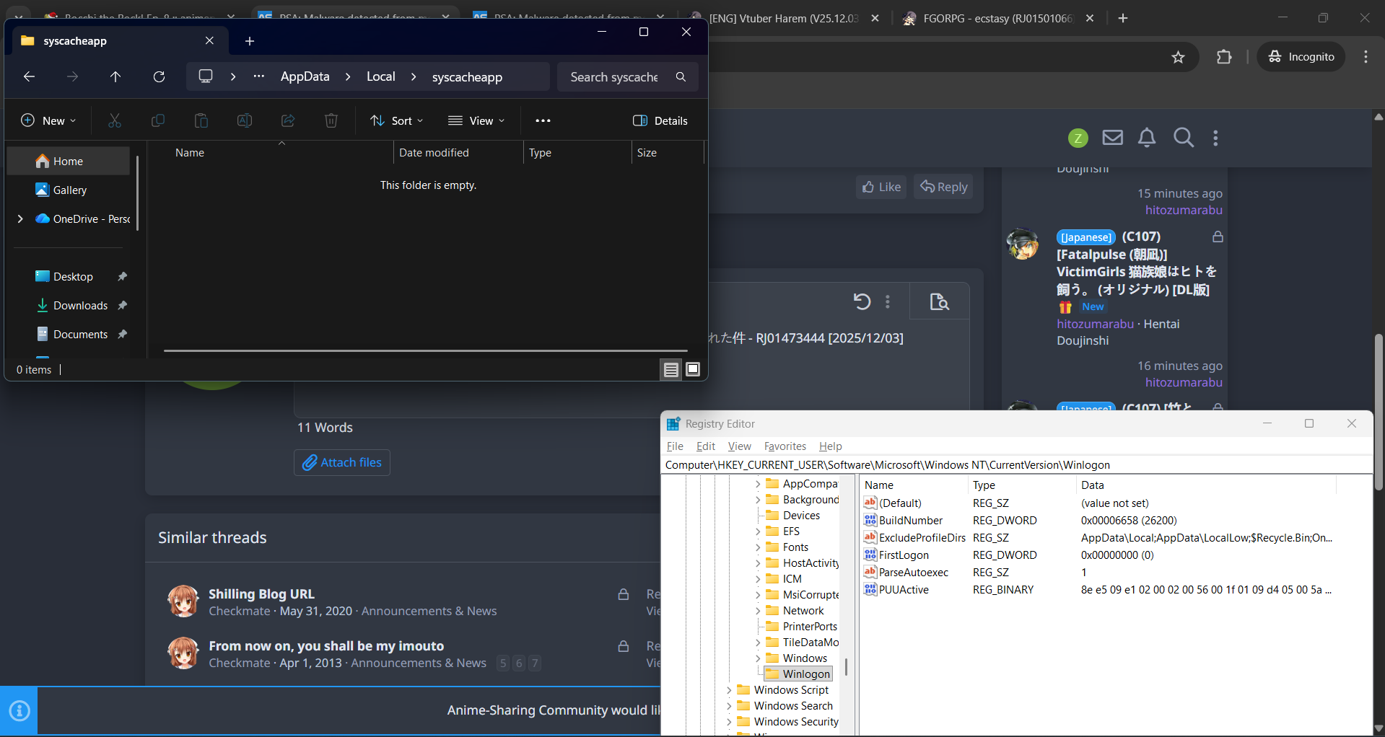The image size is (1385, 737).
Task: Open 'From now on, you shall be my imouto' thread
Action: point(326,645)
